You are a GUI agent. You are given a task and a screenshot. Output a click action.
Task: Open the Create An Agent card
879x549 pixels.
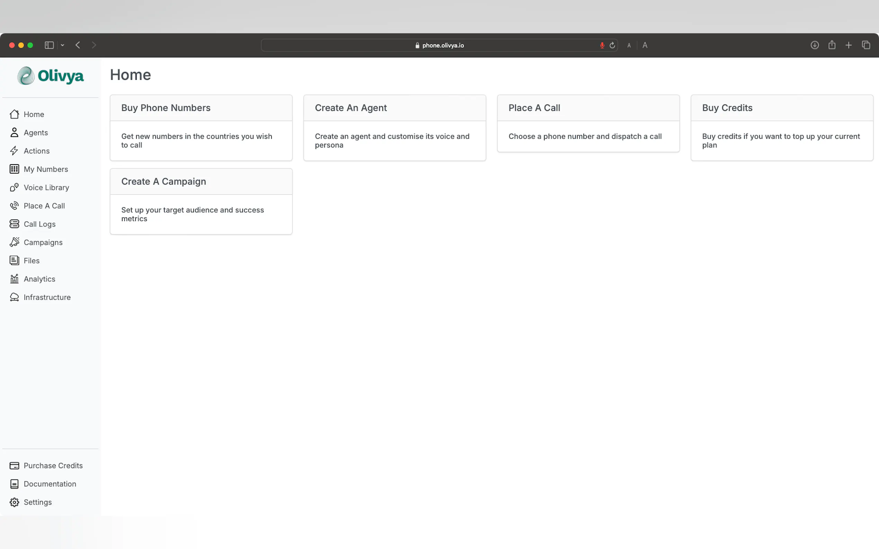(x=394, y=128)
